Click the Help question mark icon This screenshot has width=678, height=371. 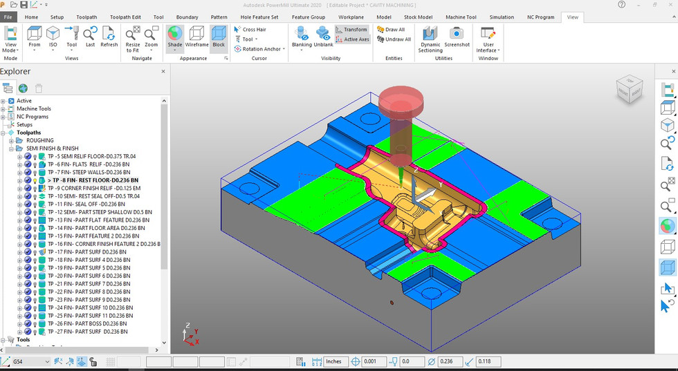click(x=621, y=5)
